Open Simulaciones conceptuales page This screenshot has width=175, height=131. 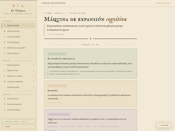[x=18, y=48]
